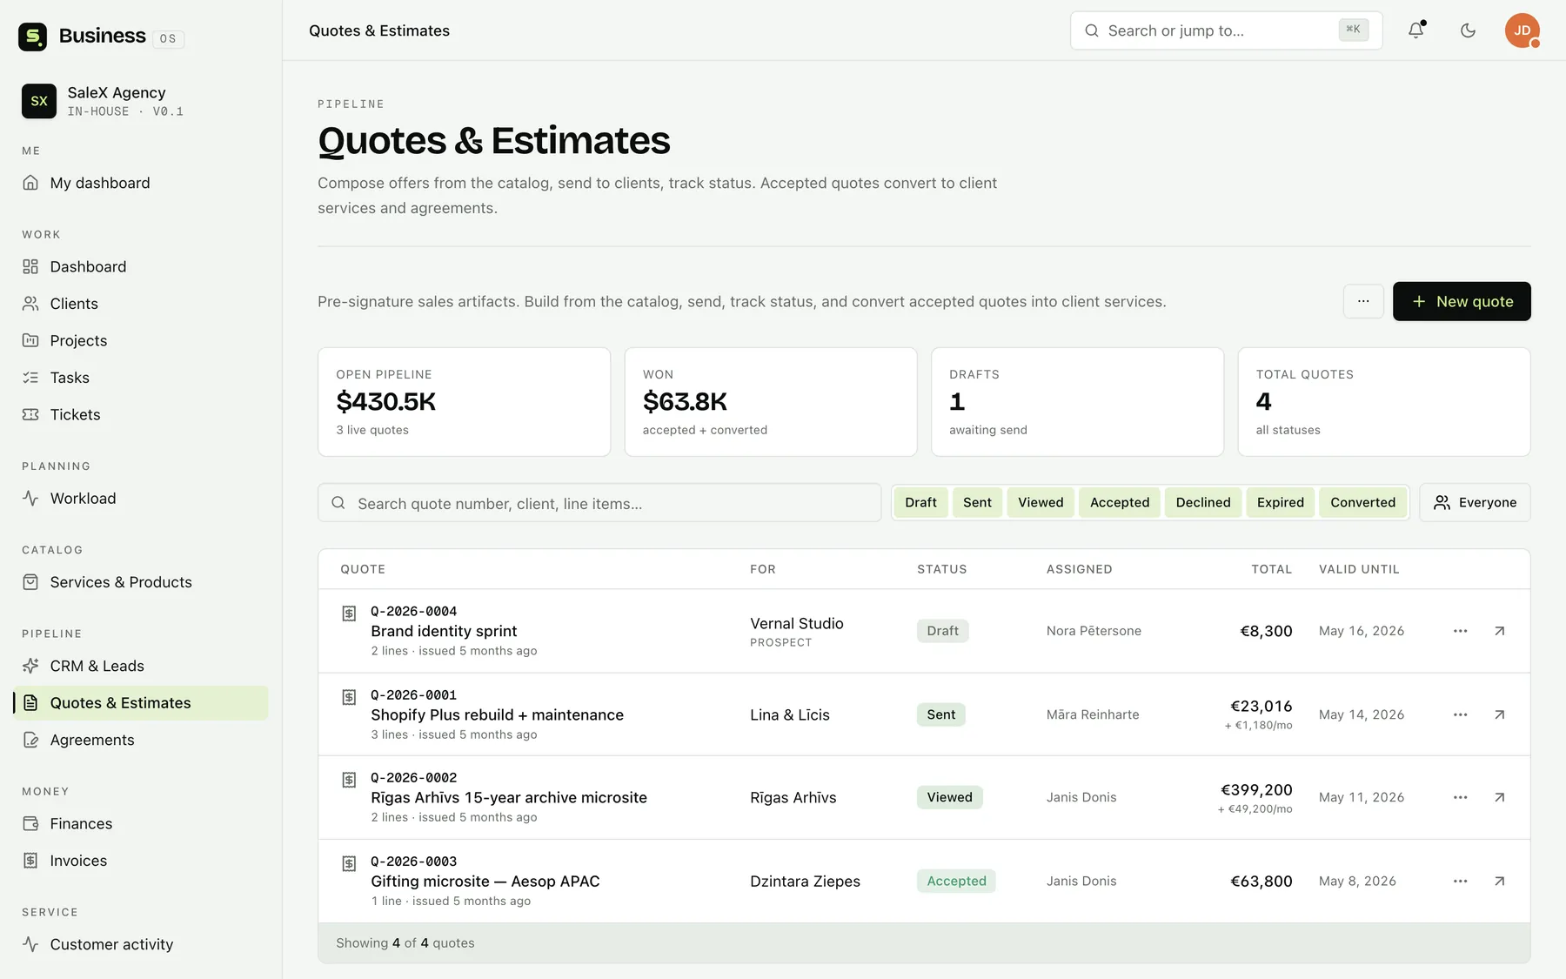Open Invoices in sidebar
The height and width of the screenshot is (979, 1566).
(x=141, y=861)
